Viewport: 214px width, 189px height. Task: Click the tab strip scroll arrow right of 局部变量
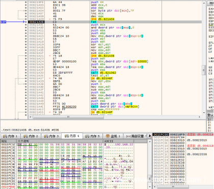point(150,136)
